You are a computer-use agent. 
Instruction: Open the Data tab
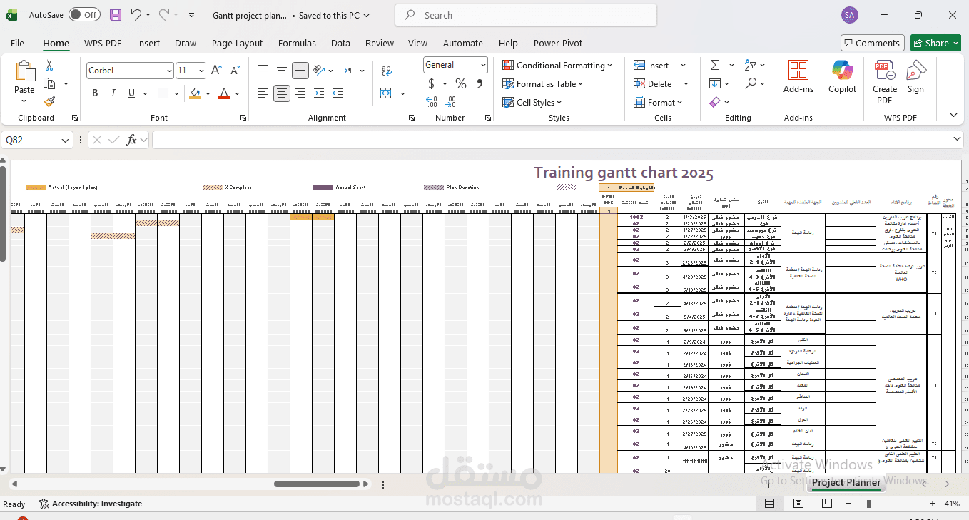[x=340, y=43]
